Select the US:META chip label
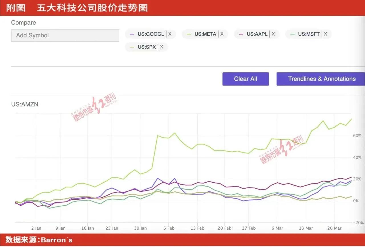The width and height of the screenshot is (365, 247). point(205,34)
